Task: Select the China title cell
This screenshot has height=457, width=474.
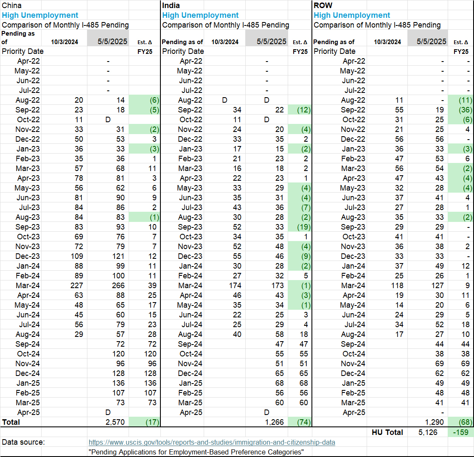Action: [12, 6]
